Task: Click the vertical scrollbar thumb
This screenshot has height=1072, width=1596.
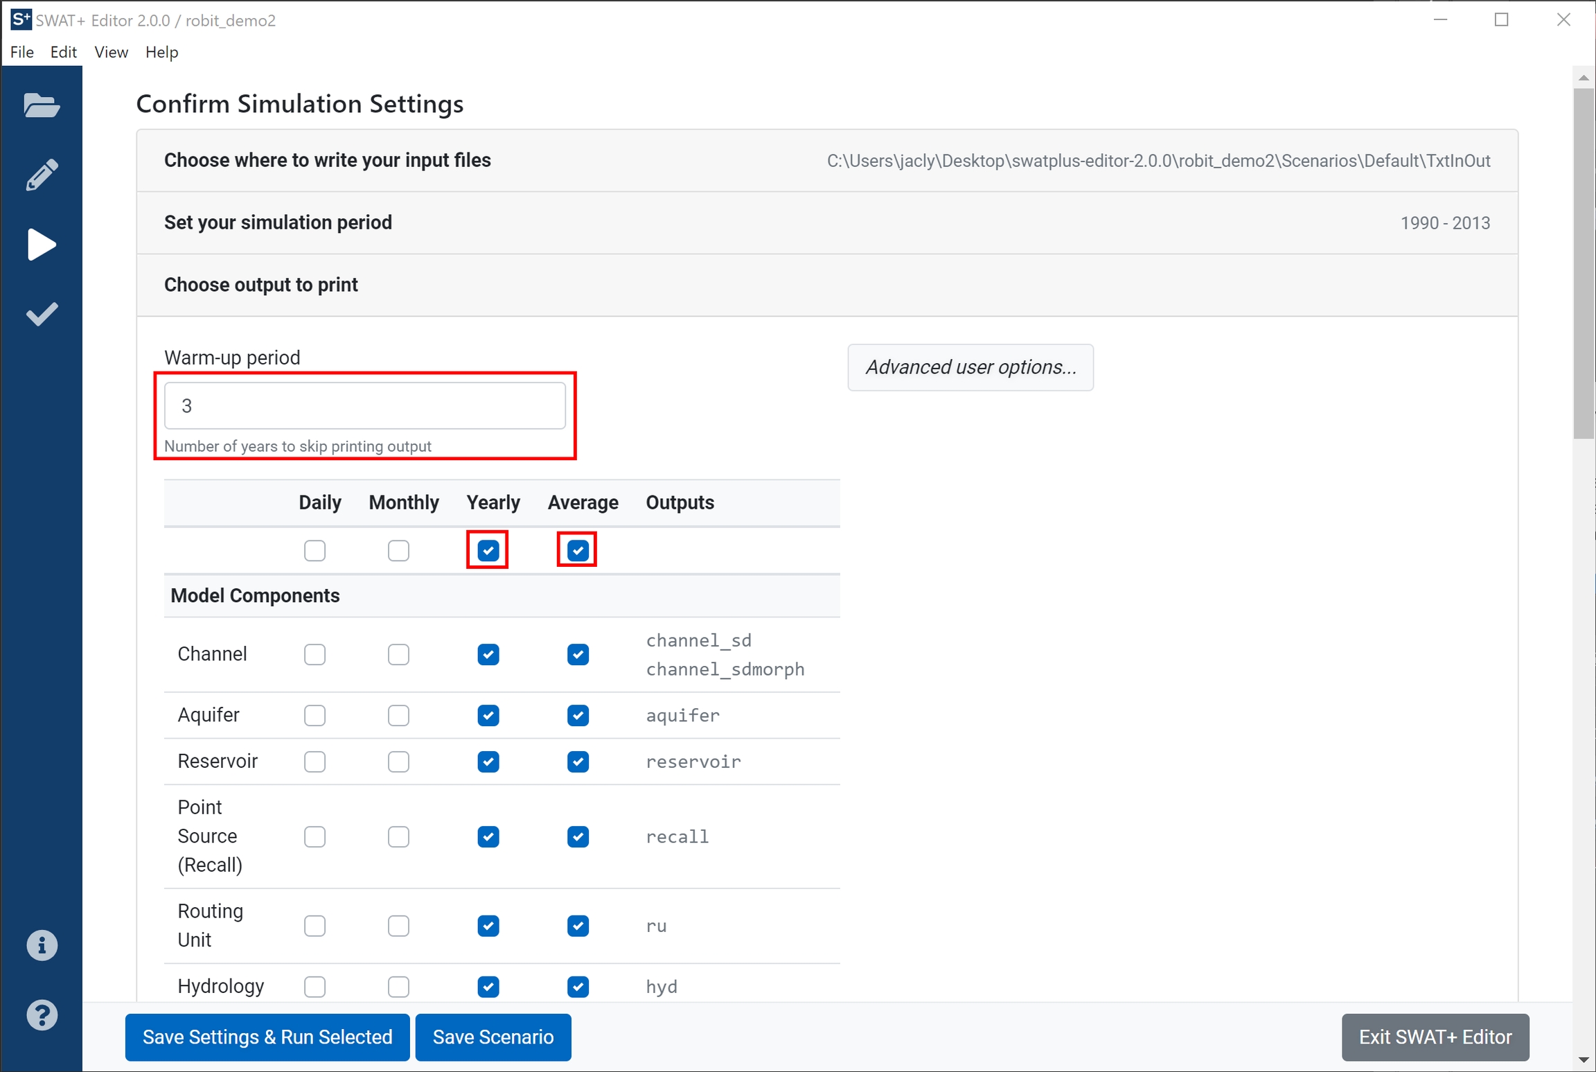Action: [x=1584, y=263]
